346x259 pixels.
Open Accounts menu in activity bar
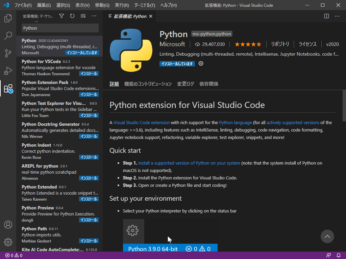[8, 225]
